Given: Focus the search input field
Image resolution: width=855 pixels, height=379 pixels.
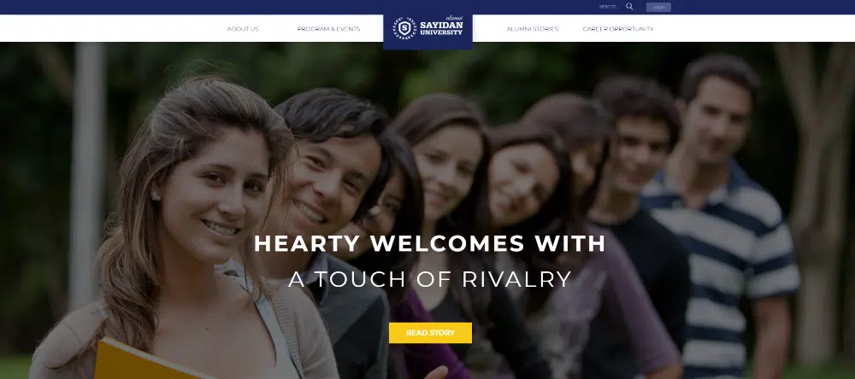Looking at the screenshot, I should point(610,7).
